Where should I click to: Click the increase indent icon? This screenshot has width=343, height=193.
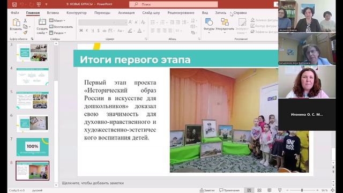pyautogui.click(x=178, y=23)
